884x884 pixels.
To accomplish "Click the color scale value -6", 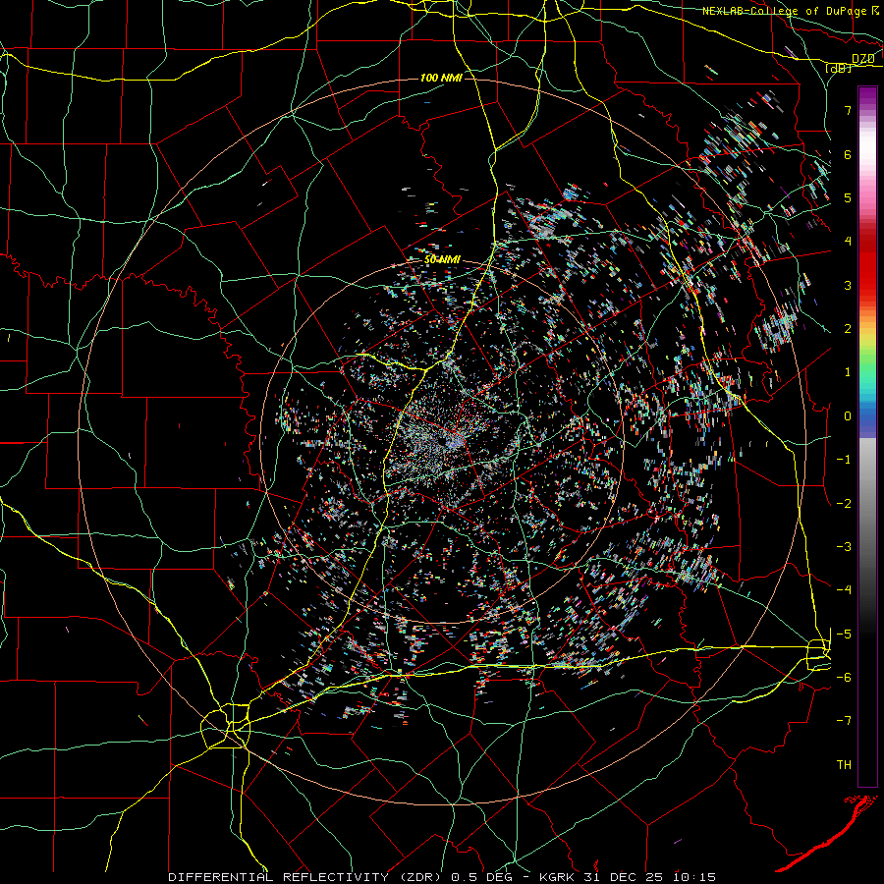I will [844, 678].
